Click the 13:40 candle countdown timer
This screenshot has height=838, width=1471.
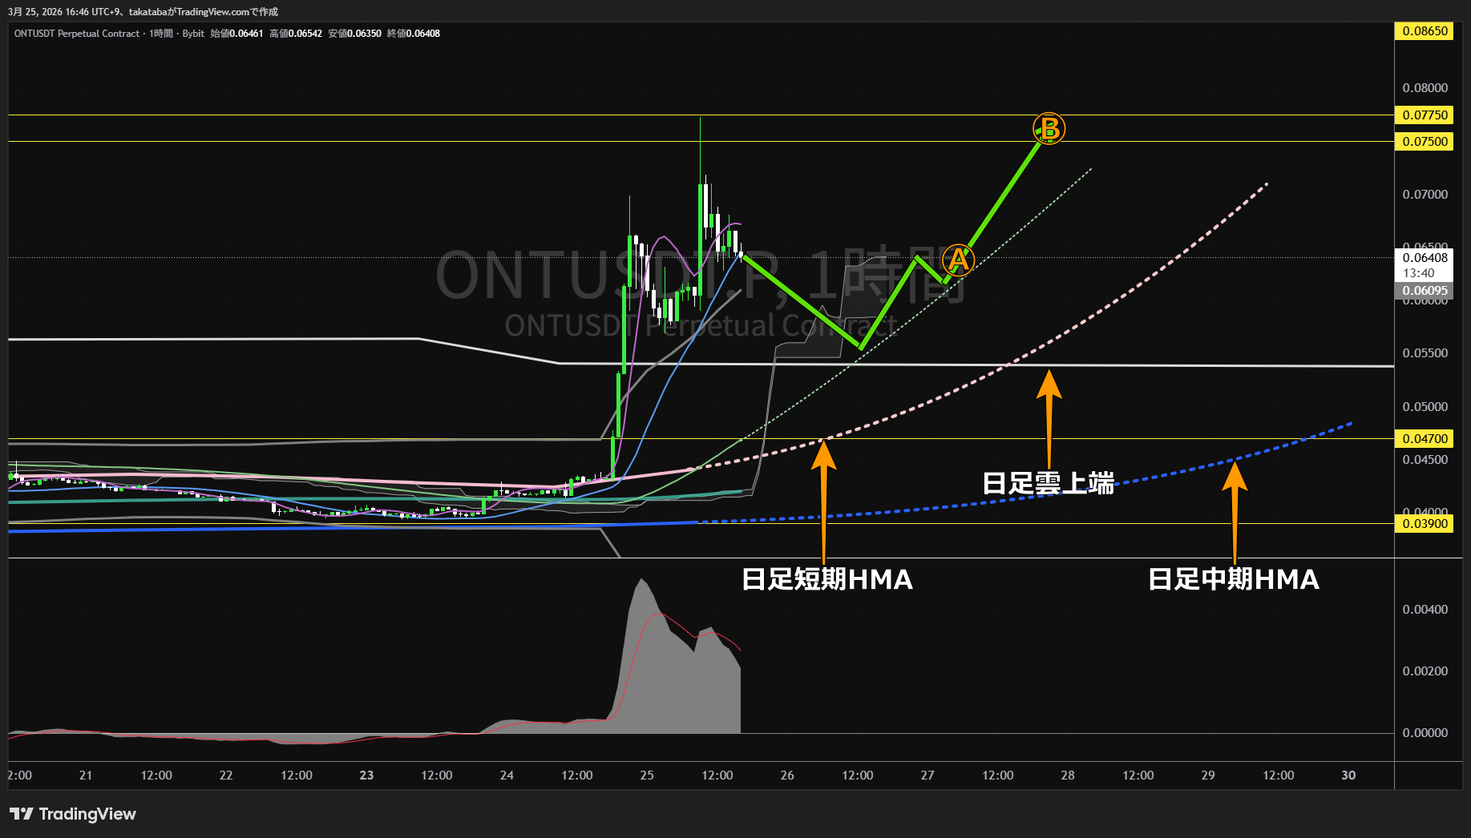pyautogui.click(x=1418, y=273)
